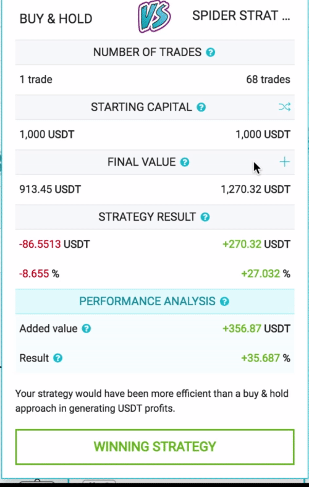Click the VS comic badge logo
Image resolution: width=309 pixels, height=487 pixels.
point(154,17)
